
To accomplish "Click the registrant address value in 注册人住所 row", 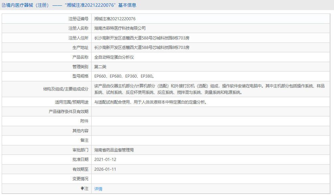I will coord(142,38).
